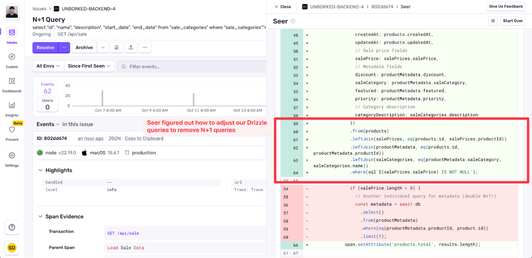The width and height of the screenshot is (532, 258).
Task: Open the Since First Seen dropdown
Action: [89, 66]
